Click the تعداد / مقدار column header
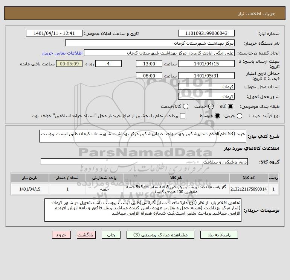 tap(67, 178)
